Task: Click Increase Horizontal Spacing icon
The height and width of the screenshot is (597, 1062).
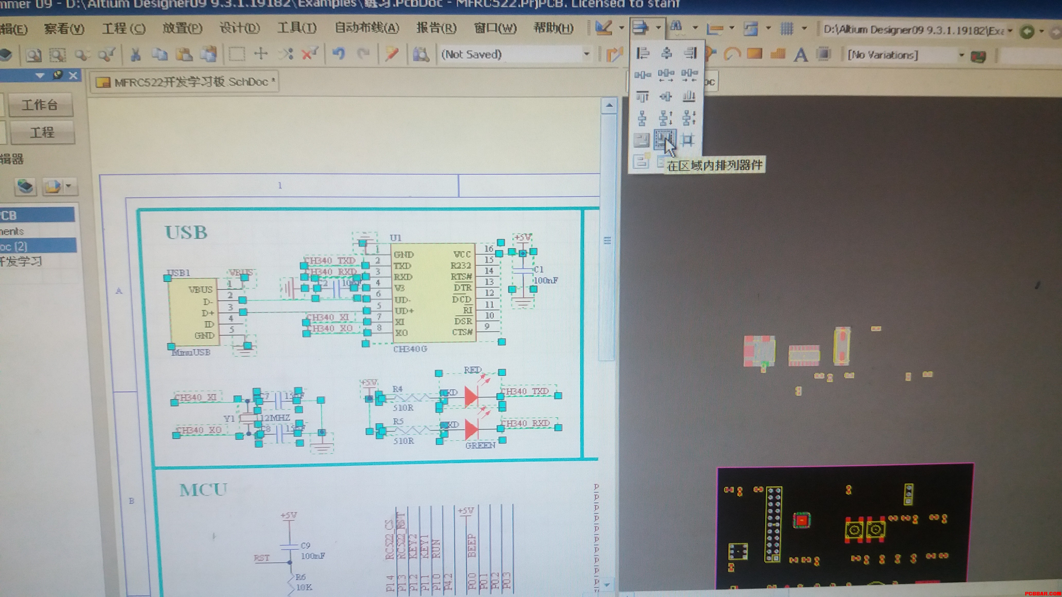Action: click(666, 75)
